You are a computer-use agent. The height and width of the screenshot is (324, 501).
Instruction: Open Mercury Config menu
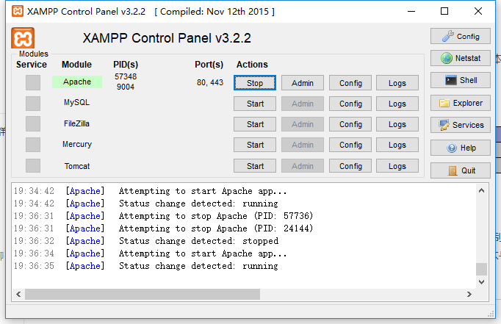(x=350, y=145)
